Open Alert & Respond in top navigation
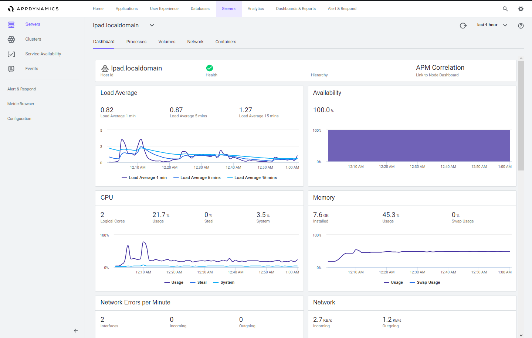Screen dimensions: 532x338 point(342,9)
